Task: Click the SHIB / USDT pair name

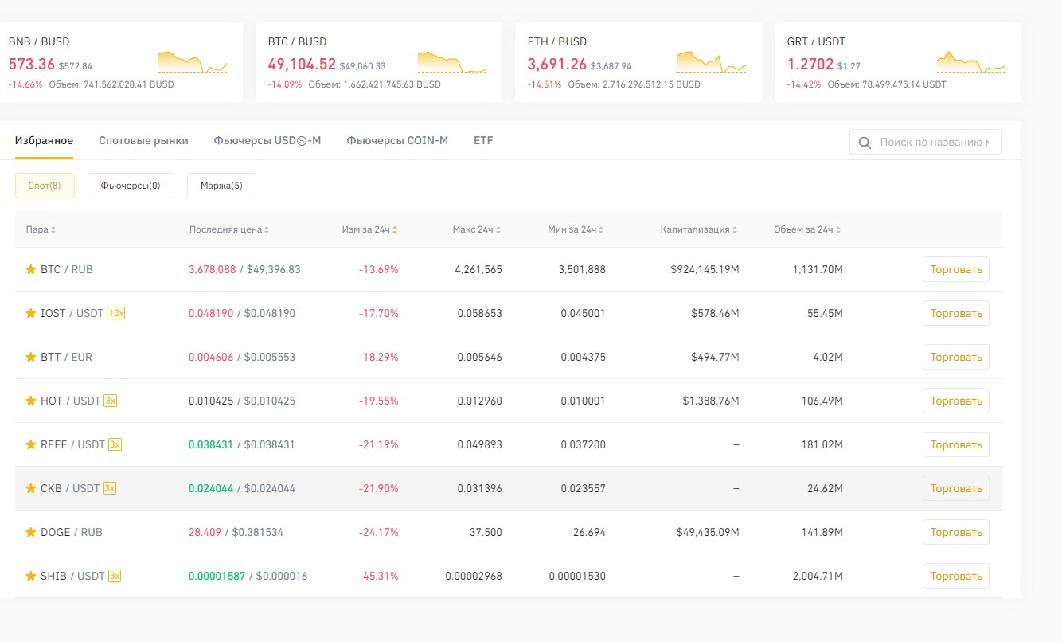Action: tap(72, 576)
